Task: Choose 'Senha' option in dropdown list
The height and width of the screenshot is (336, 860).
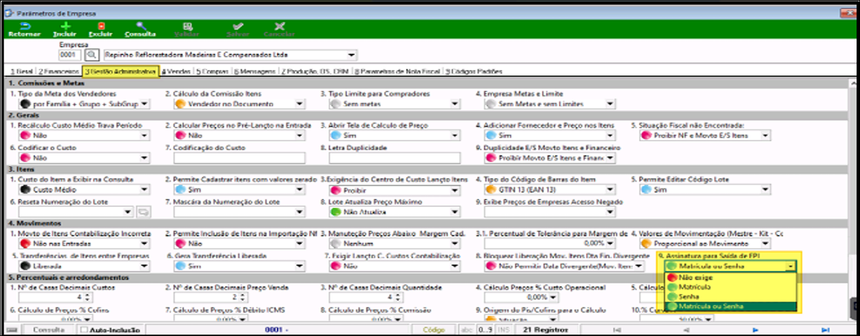Action: coord(729,297)
